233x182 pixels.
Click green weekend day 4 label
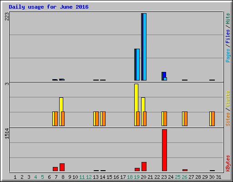(35, 177)
